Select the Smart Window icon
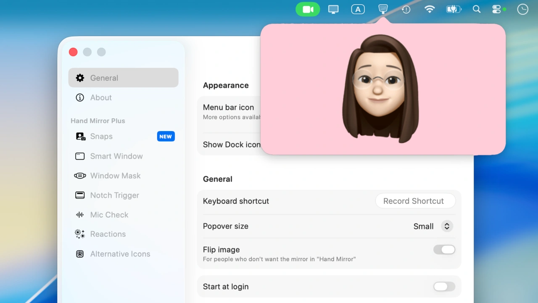The height and width of the screenshot is (303, 538). coord(80,156)
